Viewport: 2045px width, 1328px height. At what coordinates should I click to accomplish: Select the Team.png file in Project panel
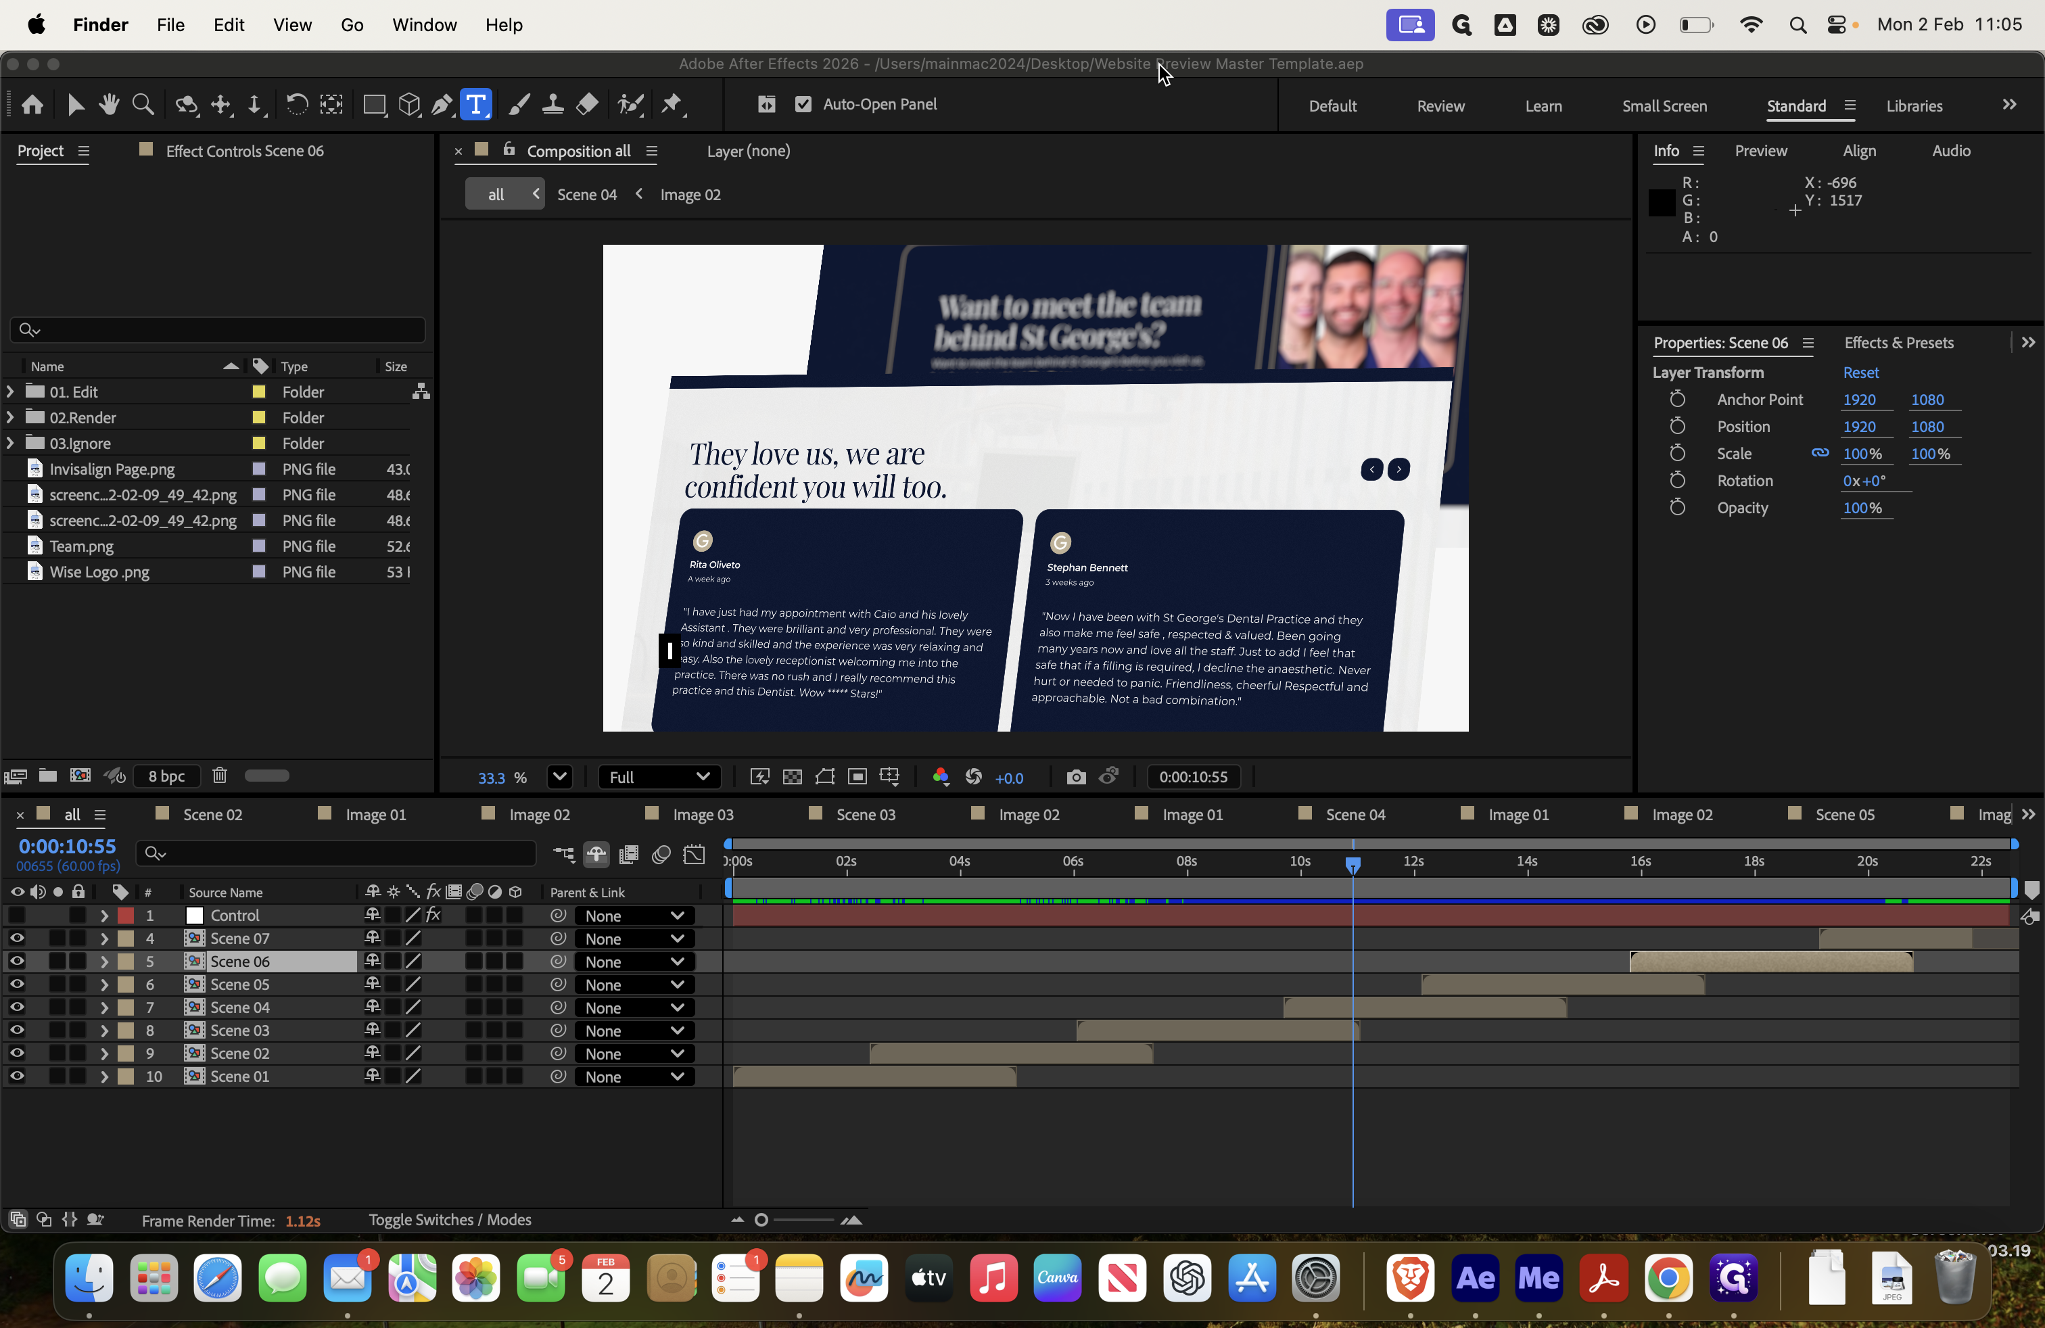(x=82, y=546)
